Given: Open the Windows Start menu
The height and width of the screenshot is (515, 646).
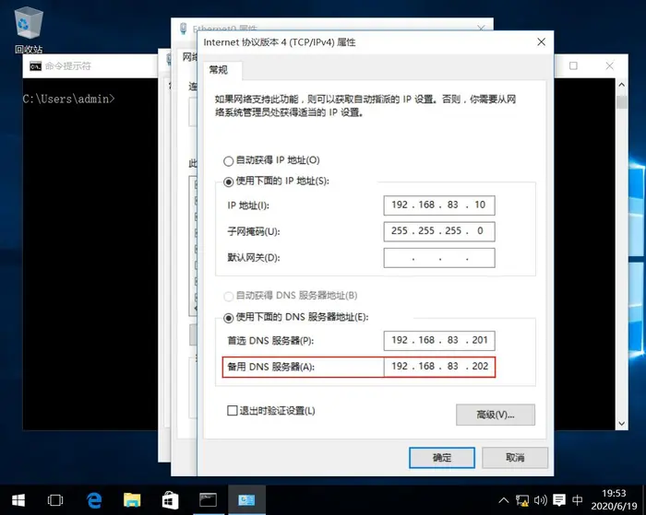Looking at the screenshot, I should click(18, 500).
